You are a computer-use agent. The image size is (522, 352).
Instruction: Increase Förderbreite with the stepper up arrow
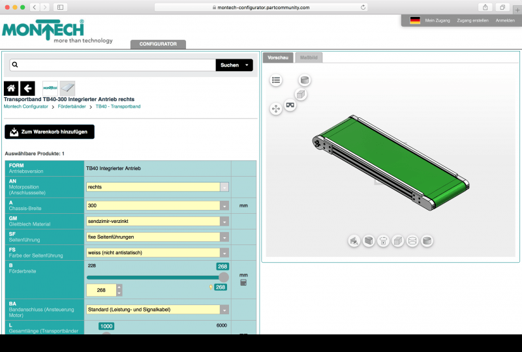(x=119, y=287)
